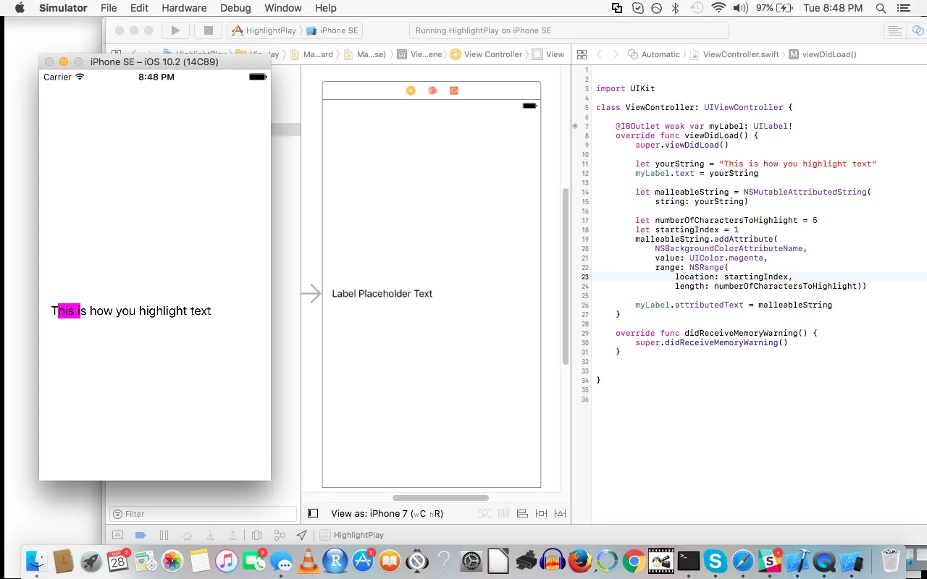Click the Simulate Location arrow icon

[x=302, y=536]
